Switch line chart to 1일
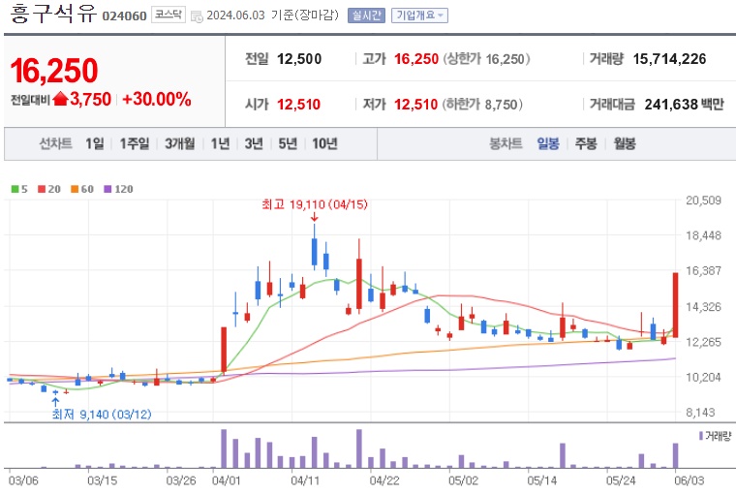Image resolution: width=736 pixels, height=494 pixels. [x=94, y=143]
